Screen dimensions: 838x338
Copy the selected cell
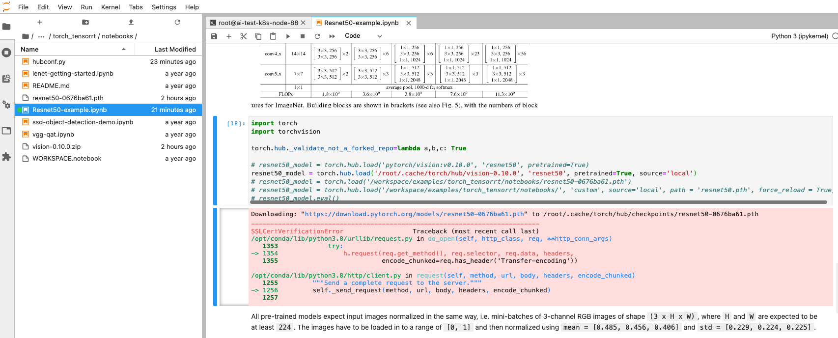pos(258,36)
